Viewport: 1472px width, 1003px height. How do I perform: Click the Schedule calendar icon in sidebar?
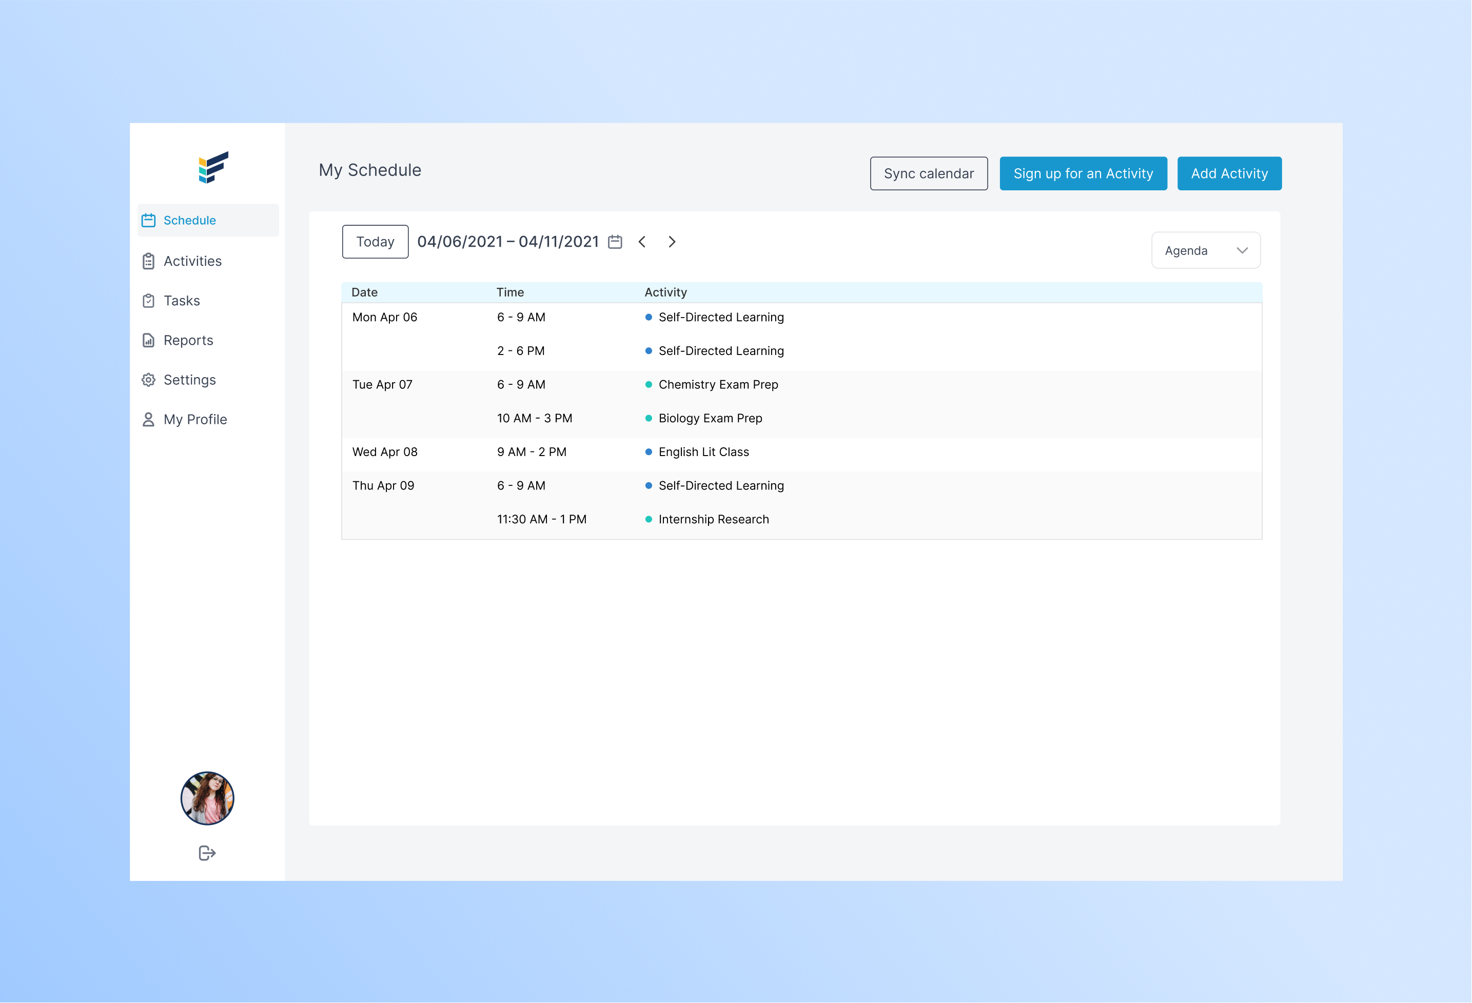pos(149,221)
